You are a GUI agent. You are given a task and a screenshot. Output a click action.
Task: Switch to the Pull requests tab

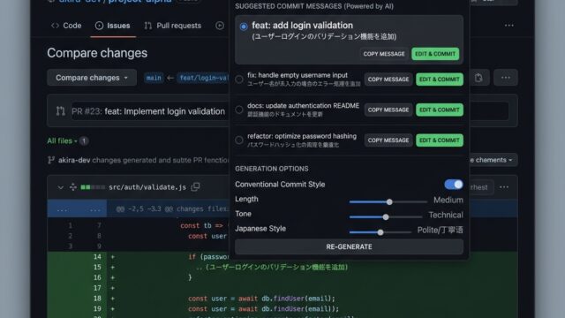tap(173, 26)
